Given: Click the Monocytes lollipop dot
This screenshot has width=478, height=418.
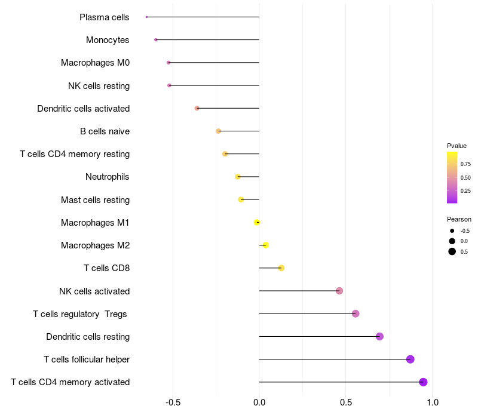Looking at the screenshot, I should click(x=156, y=40).
